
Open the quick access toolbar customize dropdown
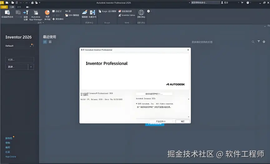point(40,2)
